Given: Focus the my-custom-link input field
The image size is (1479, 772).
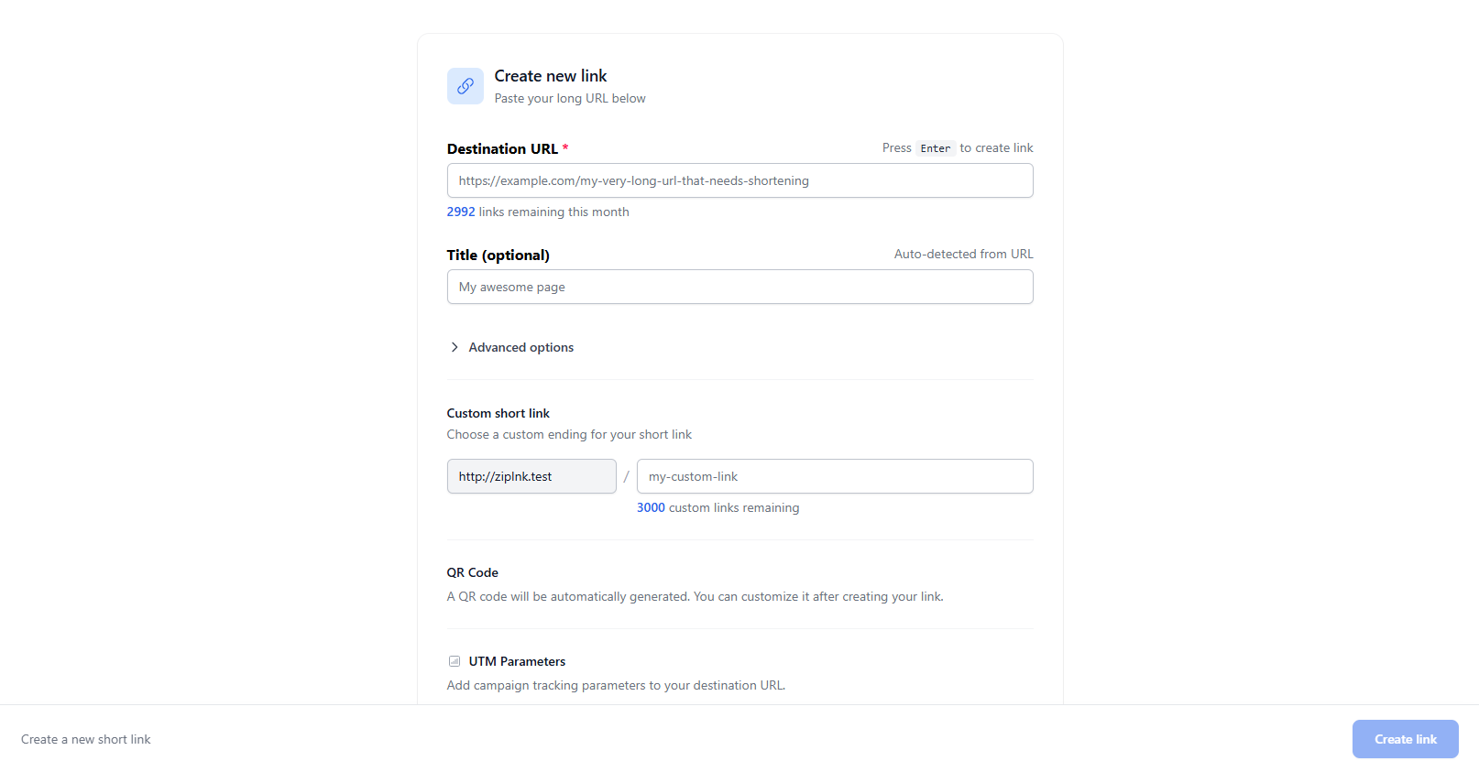Looking at the screenshot, I should (834, 476).
